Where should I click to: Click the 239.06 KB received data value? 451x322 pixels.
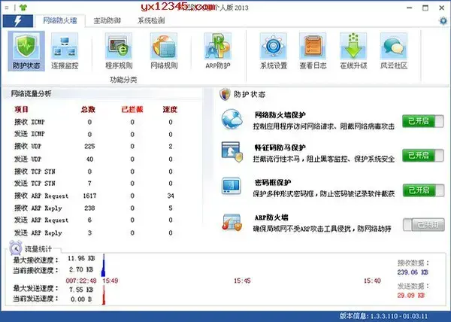pyautogui.click(x=413, y=272)
